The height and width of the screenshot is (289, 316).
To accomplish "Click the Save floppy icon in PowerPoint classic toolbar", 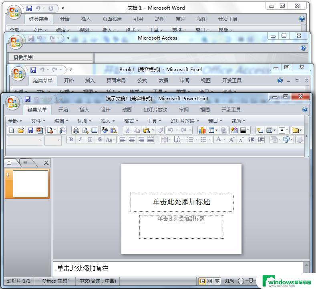I will coord(30,130).
